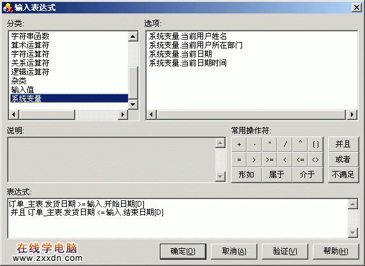Image resolution: width=365 pixels, height=266 pixels.
Task: Click the 不满足 (NOT) operator button
Action: (x=343, y=175)
